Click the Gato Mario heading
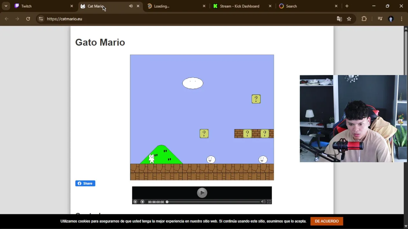The image size is (408, 229). [x=100, y=42]
